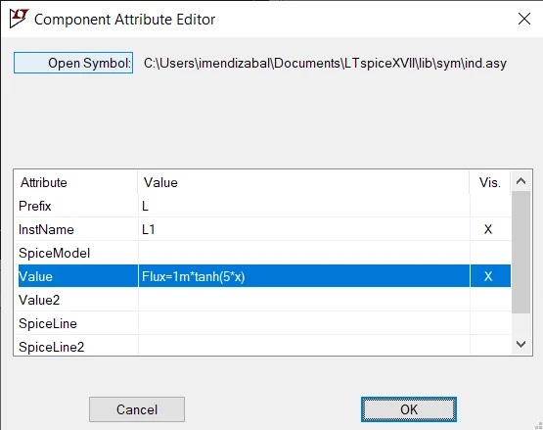The width and height of the screenshot is (543, 430).
Task: Click the OK button
Action: click(409, 409)
